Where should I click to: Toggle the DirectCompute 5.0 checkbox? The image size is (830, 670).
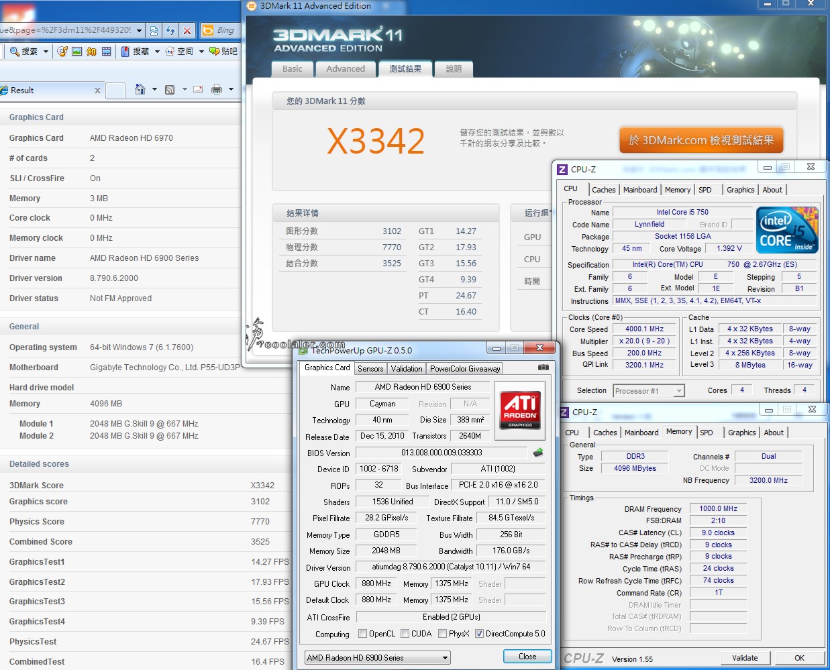(479, 634)
